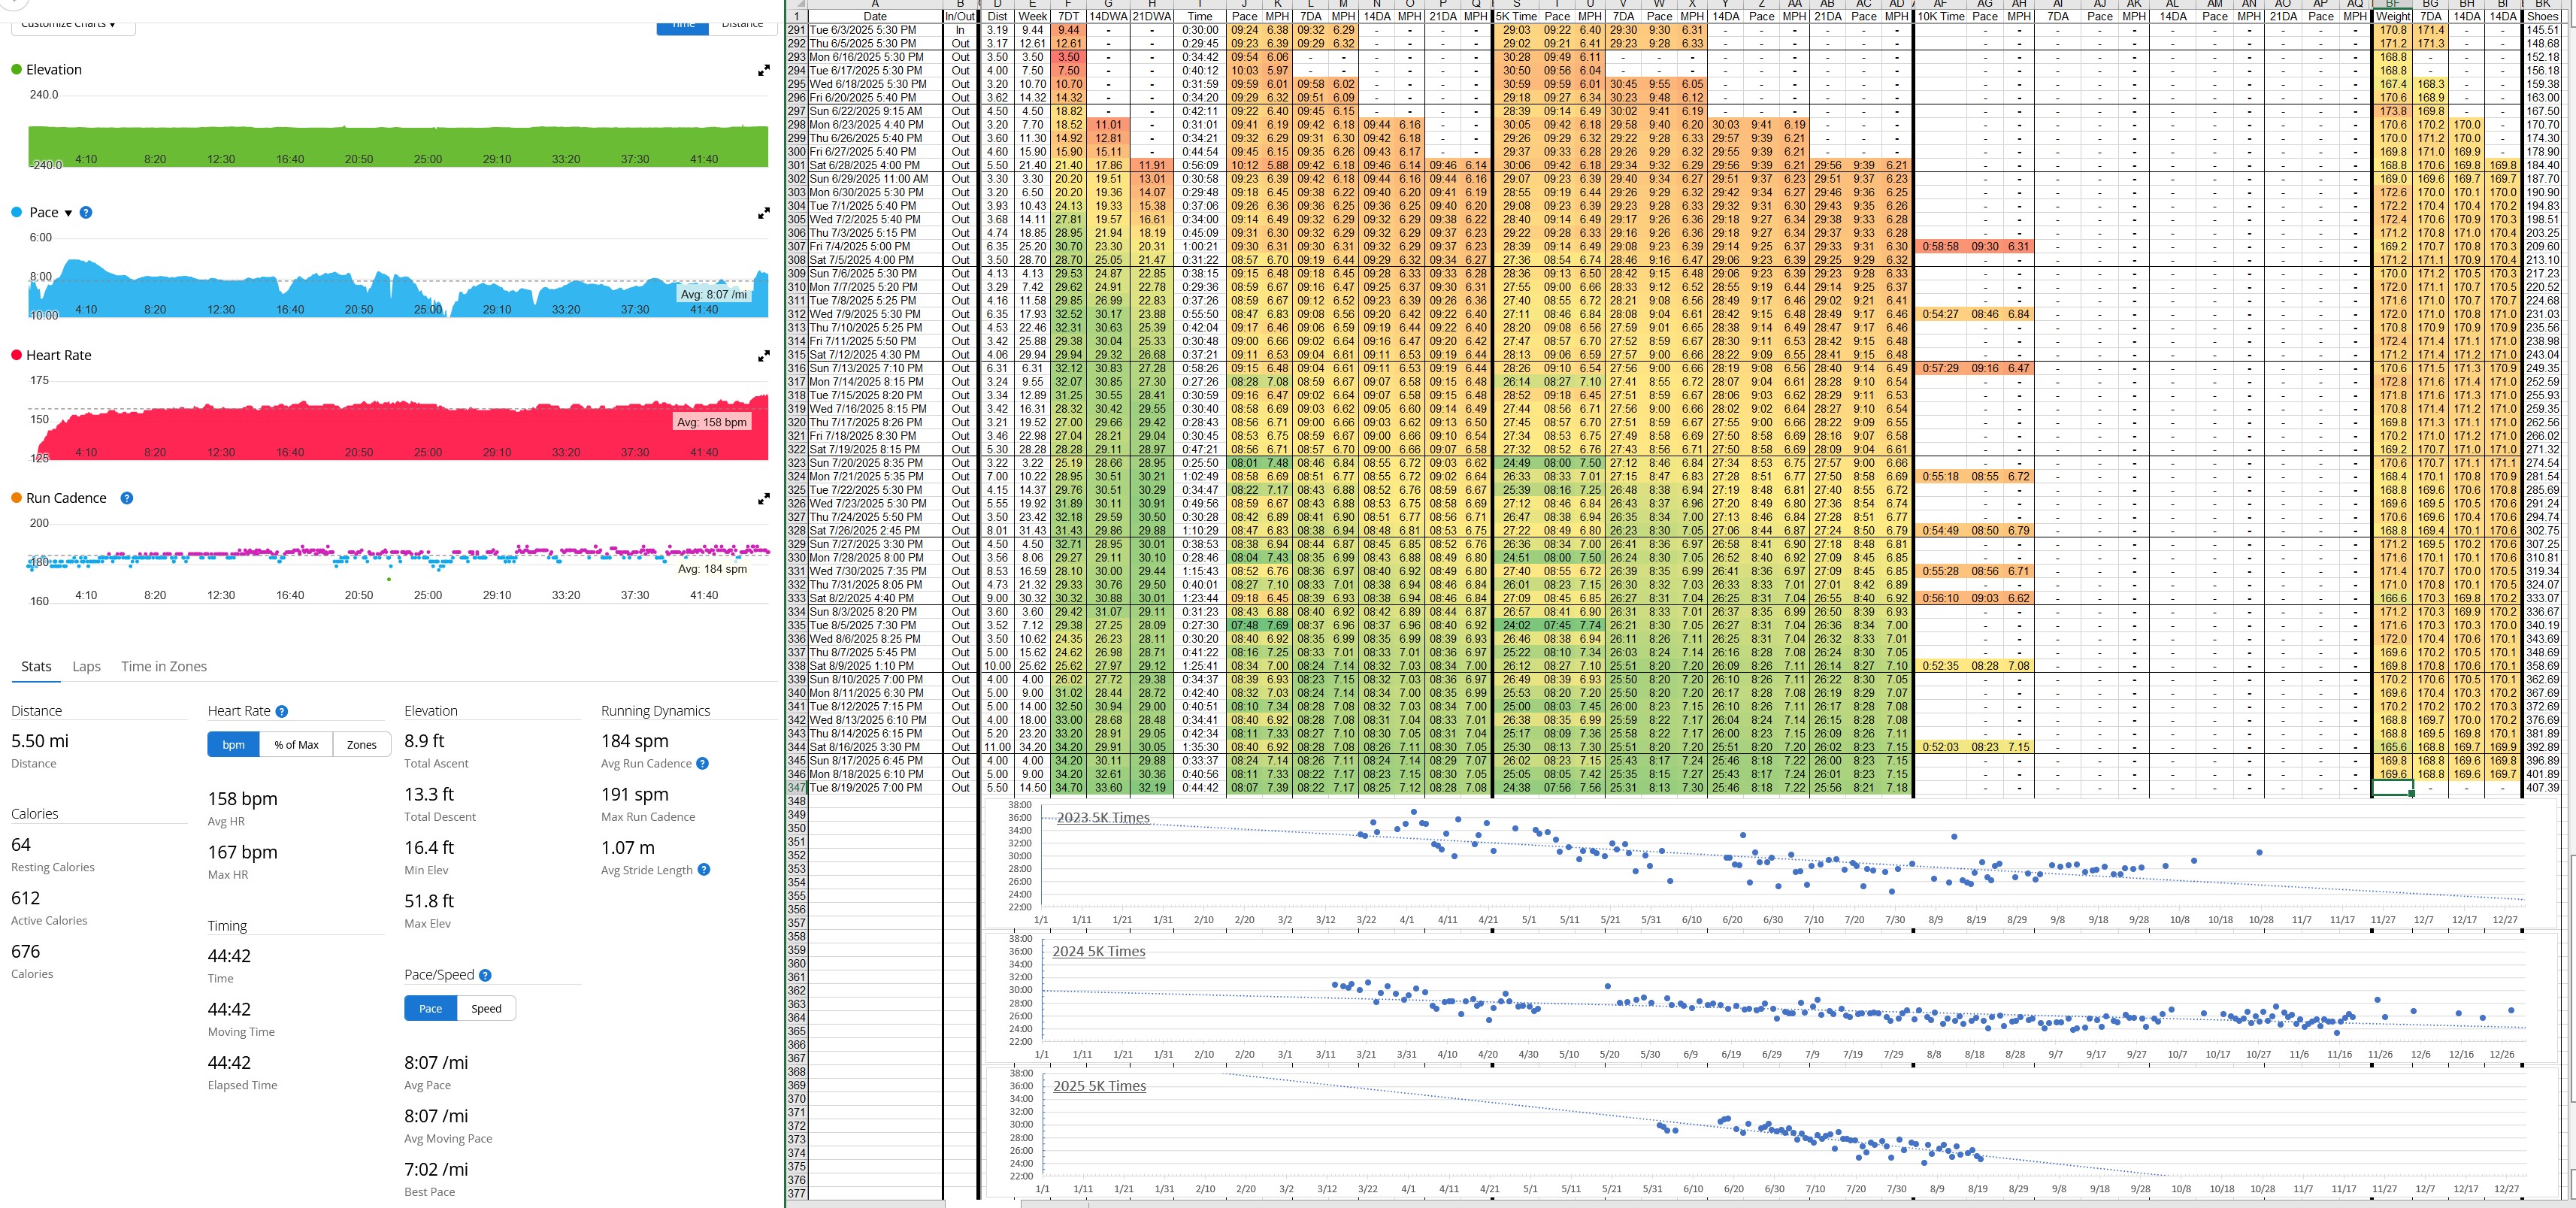Switch to the Laps tab
2576x1208 pixels.
(86, 666)
